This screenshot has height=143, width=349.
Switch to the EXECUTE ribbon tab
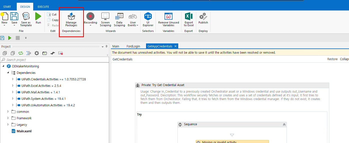click(43, 7)
